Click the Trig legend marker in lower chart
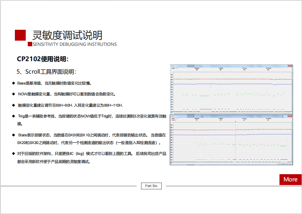 tap(243, 118)
